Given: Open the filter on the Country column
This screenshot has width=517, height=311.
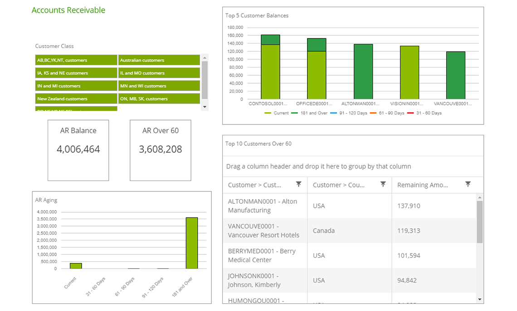Looking at the screenshot, I should (383, 184).
